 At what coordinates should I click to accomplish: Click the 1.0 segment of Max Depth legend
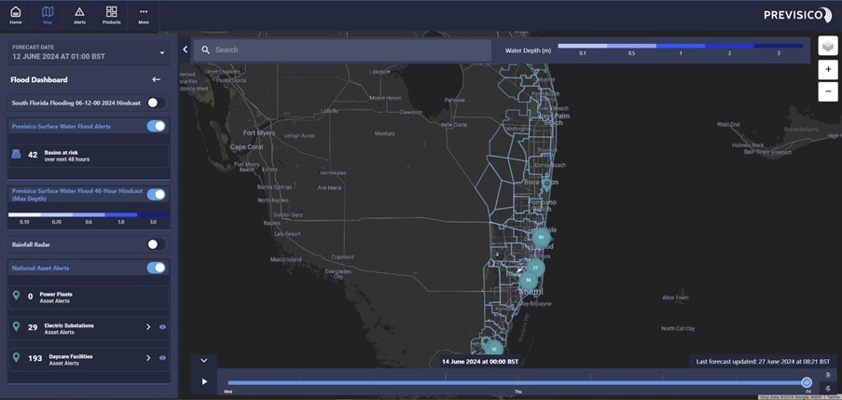121,214
